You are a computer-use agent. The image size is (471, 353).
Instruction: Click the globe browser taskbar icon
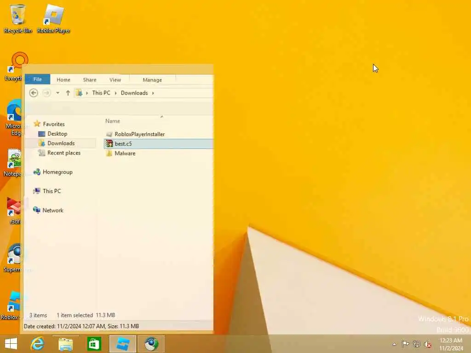[151, 344]
